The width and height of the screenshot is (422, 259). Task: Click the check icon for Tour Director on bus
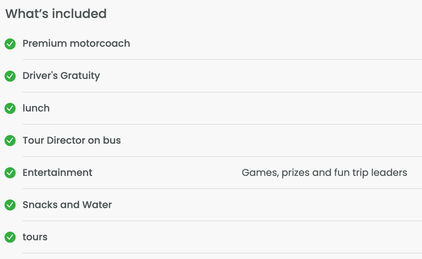10,141
